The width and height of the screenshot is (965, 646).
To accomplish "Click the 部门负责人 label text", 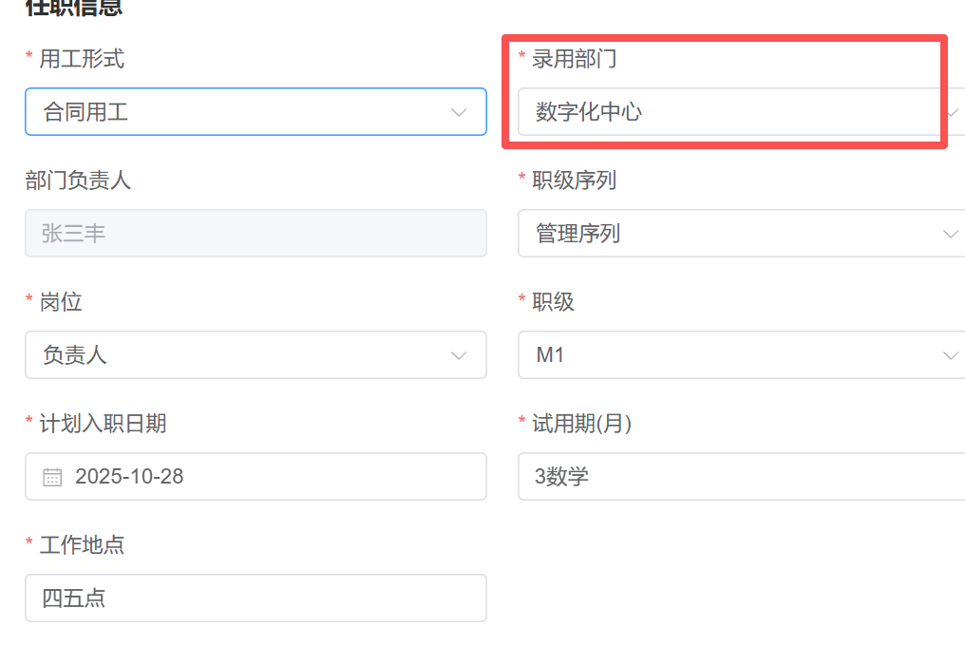I will 78,180.
